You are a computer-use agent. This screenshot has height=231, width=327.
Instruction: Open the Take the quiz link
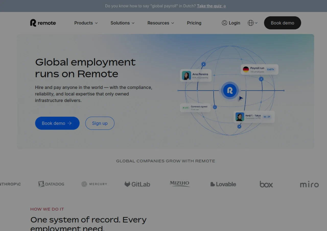[x=212, y=6]
